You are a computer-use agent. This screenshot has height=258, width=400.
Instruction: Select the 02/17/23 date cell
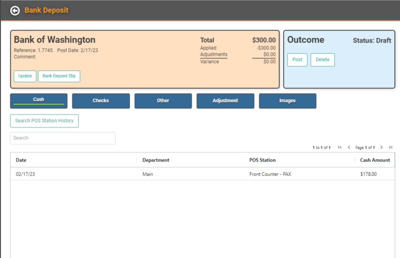(25, 174)
